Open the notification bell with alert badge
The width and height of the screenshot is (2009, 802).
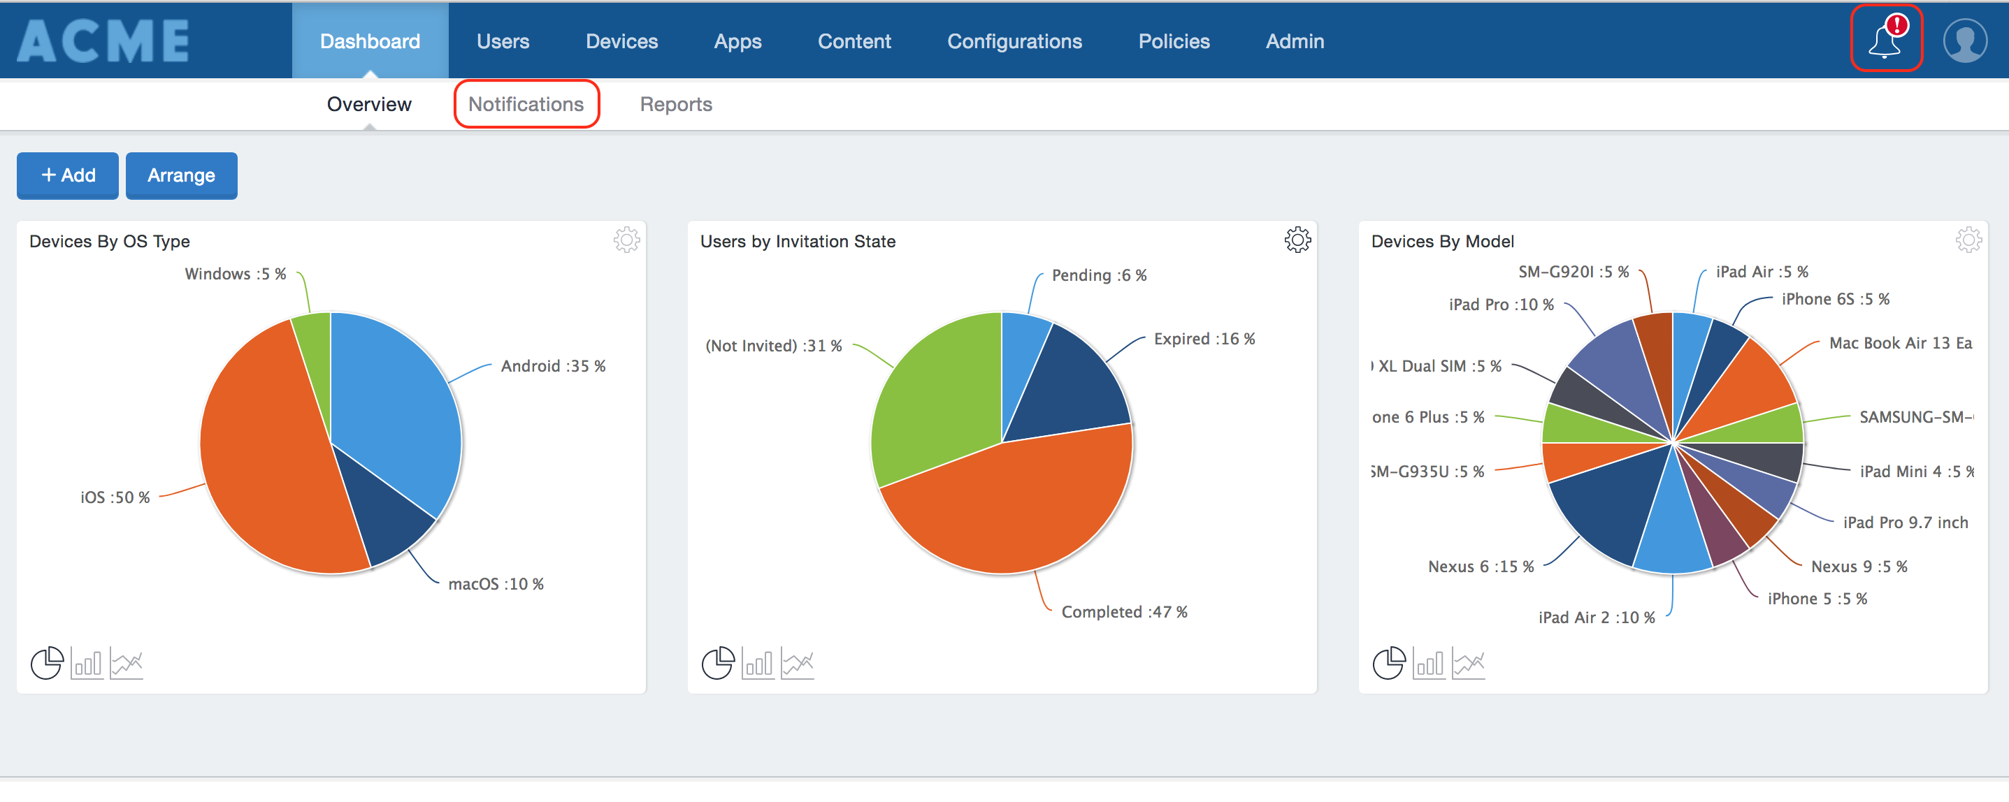coord(1886,41)
